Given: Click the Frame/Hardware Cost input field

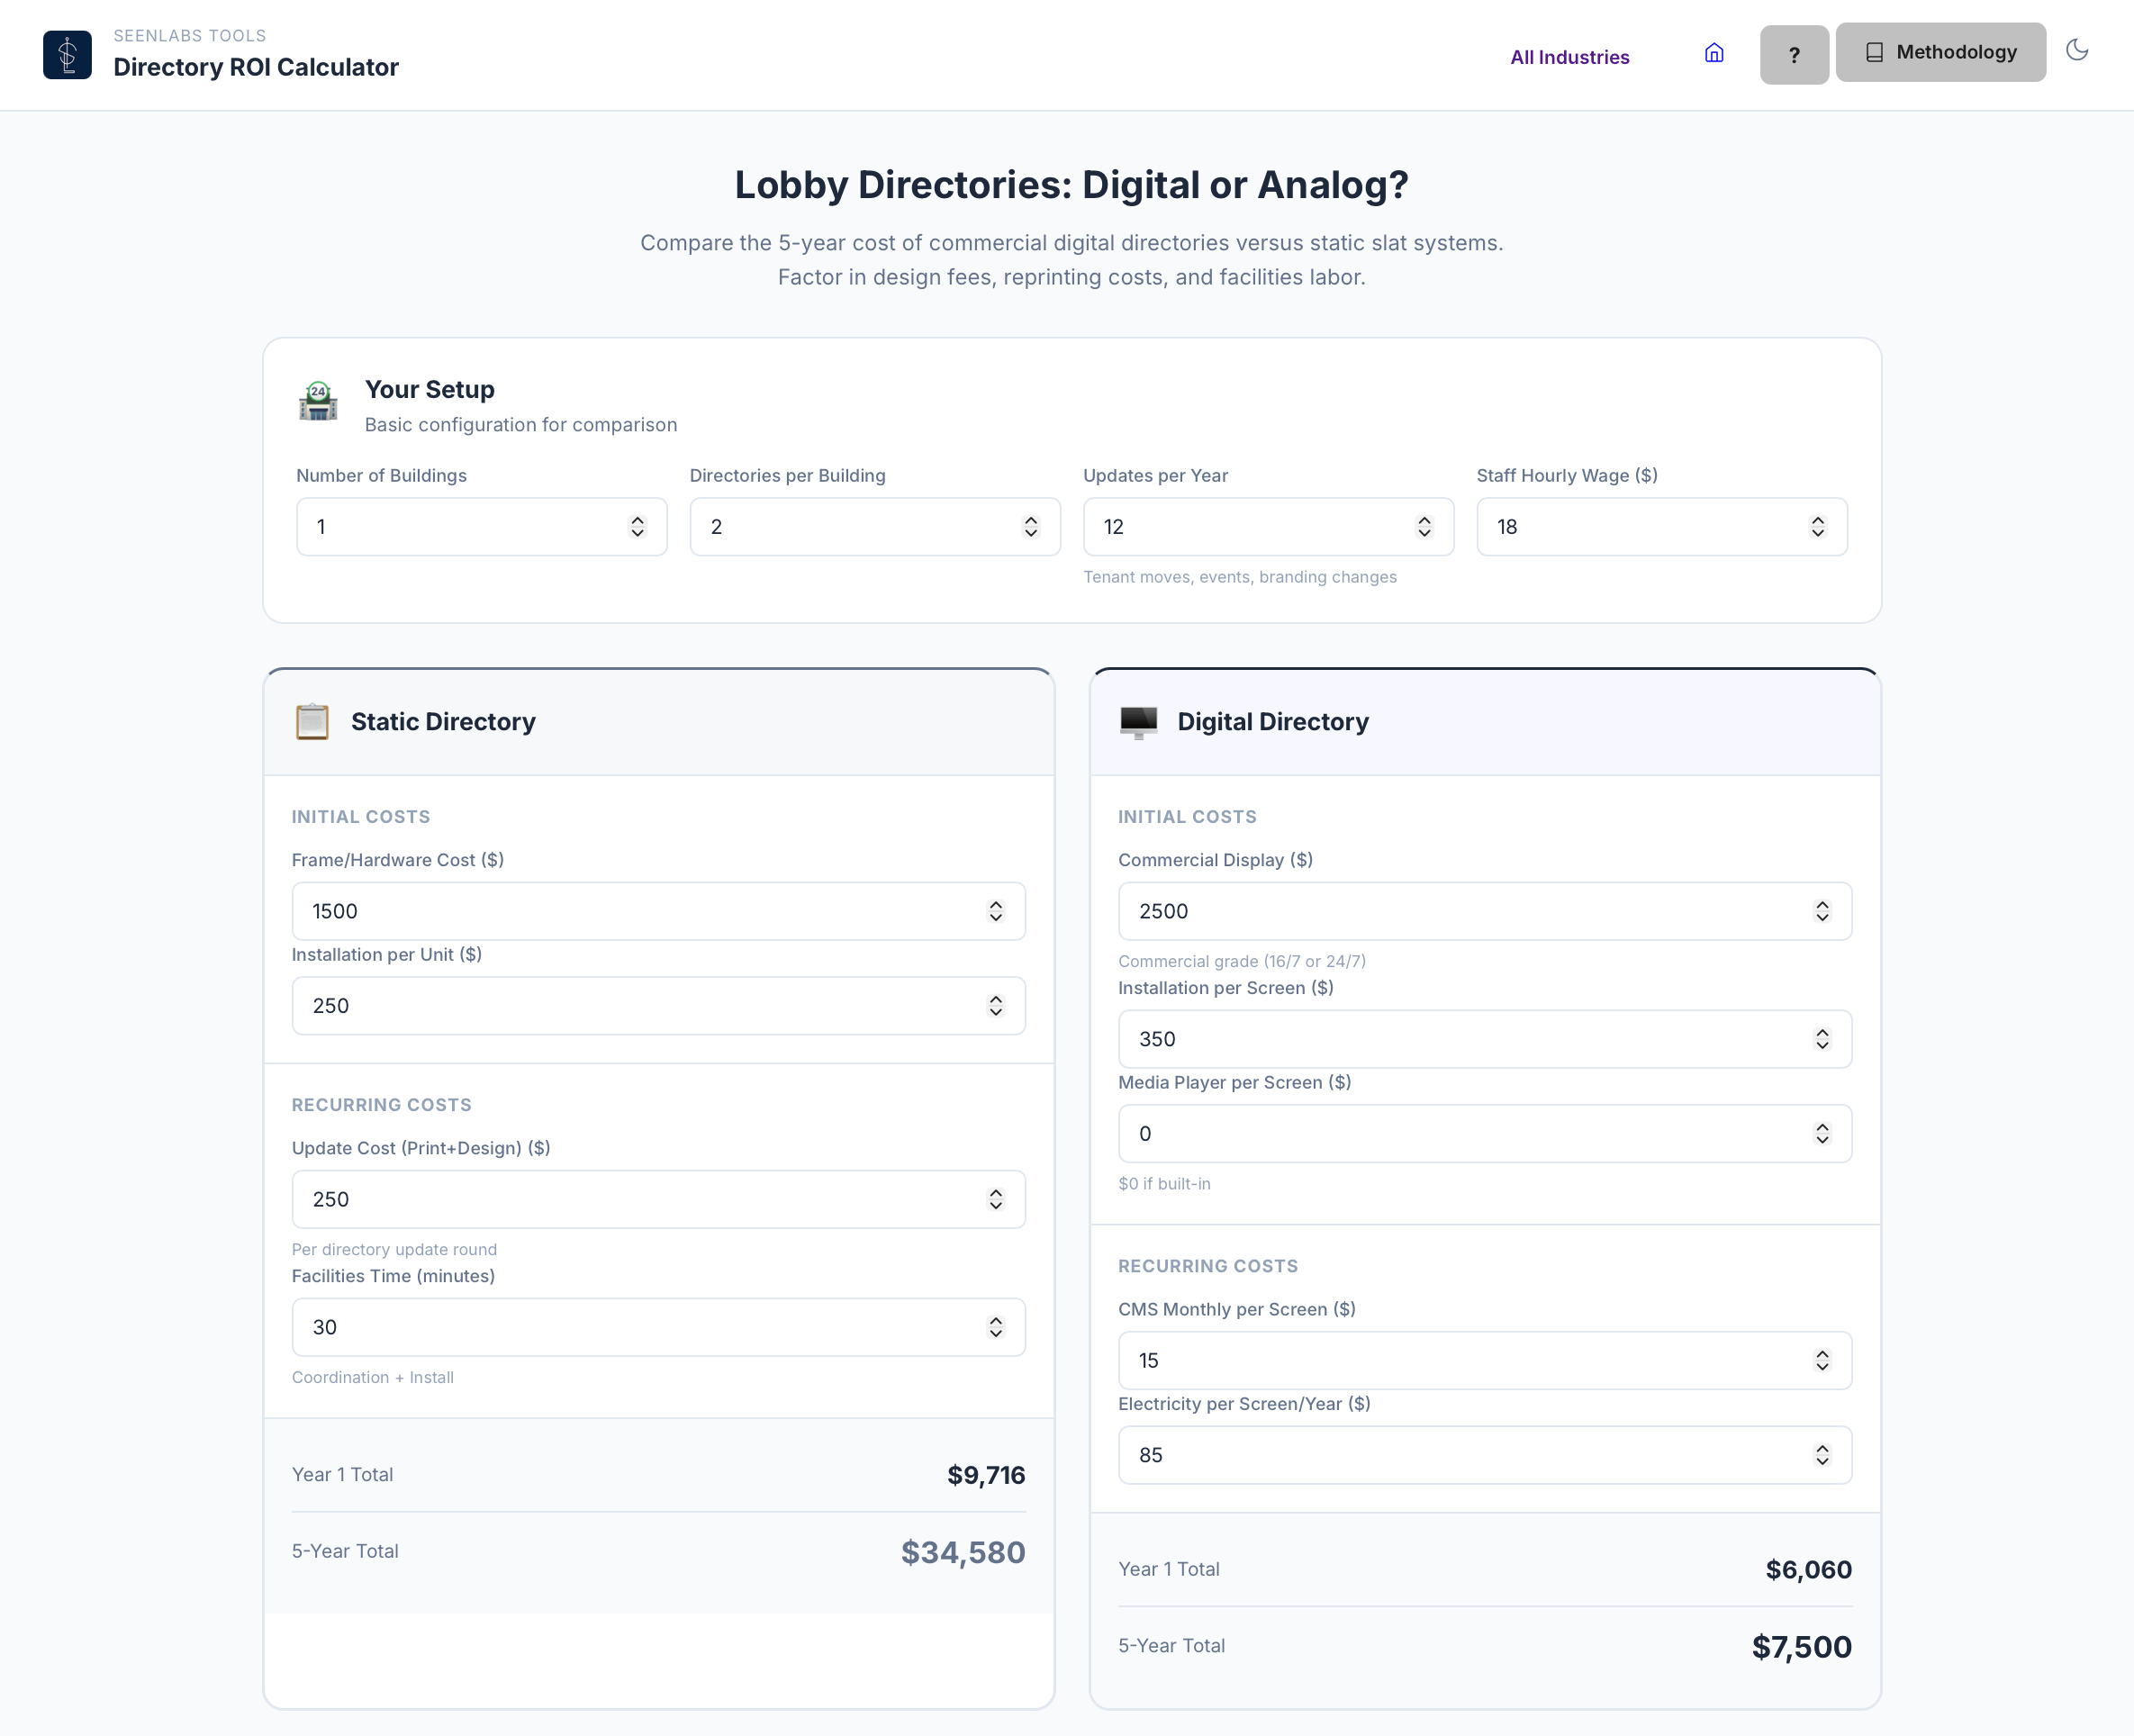Looking at the screenshot, I should coord(640,911).
